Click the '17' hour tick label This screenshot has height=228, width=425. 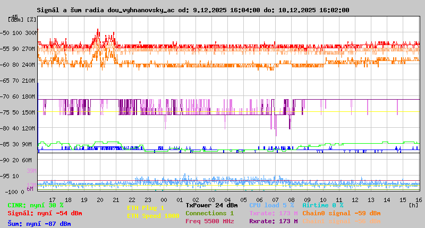point(52,200)
